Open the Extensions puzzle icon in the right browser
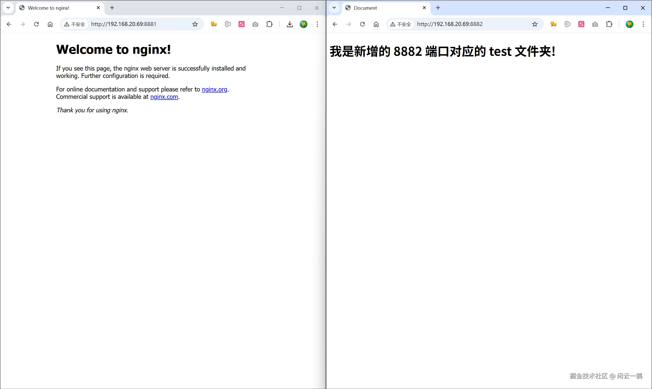Screen dimensions: 652x389 point(609,24)
